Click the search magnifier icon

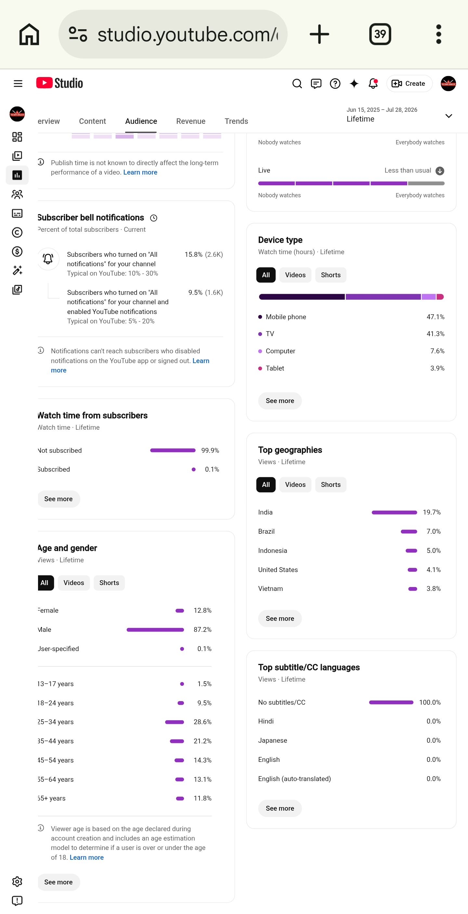297,84
